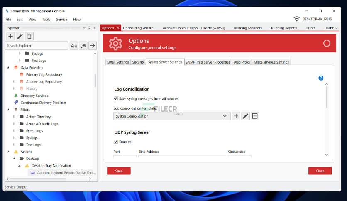Click in the Search Explorer field
Viewport: 347px width, 201px height.
click(x=36, y=46)
